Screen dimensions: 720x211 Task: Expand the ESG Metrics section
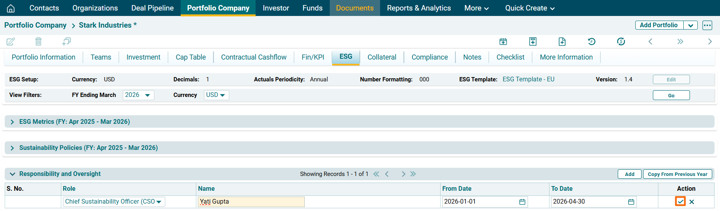12,122
